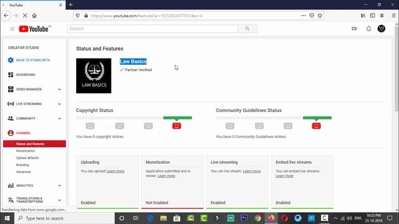
Task: Open the YouTube hamburger guide menu
Action: click(x=12, y=29)
